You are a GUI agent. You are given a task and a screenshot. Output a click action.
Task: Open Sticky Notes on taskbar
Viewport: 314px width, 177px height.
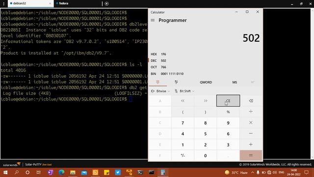tap(106, 173)
